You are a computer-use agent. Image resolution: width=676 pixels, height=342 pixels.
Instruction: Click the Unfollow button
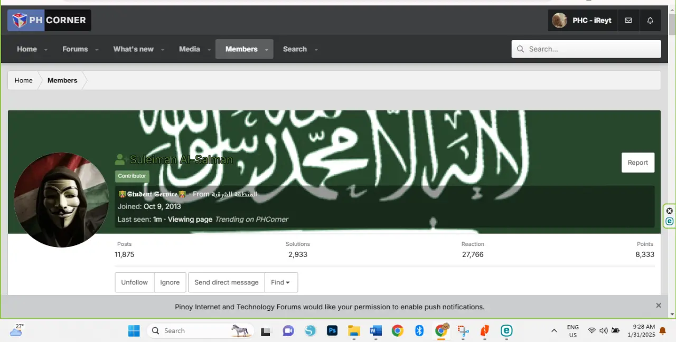click(135, 282)
